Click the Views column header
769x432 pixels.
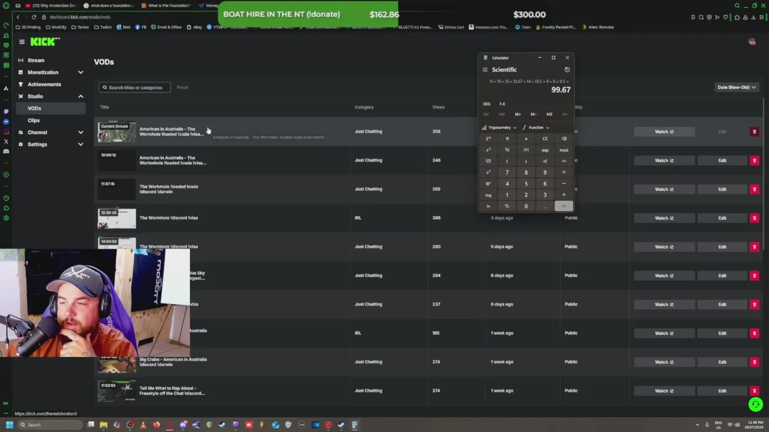pyautogui.click(x=439, y=107)
